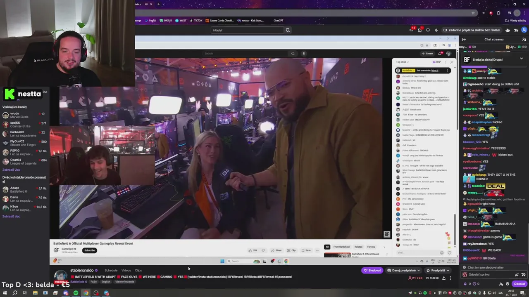Bookmark this page with the star icon
529x297 pixels.
473,13
